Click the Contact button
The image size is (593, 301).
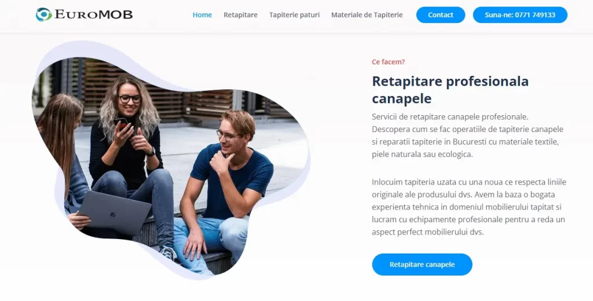441,14
